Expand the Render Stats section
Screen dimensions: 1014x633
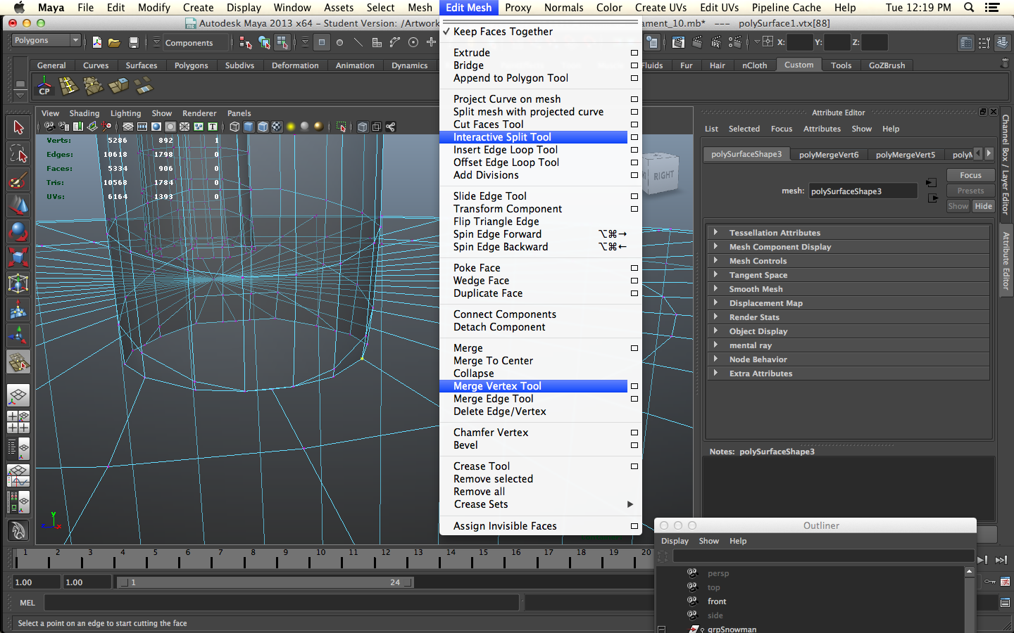848,317
